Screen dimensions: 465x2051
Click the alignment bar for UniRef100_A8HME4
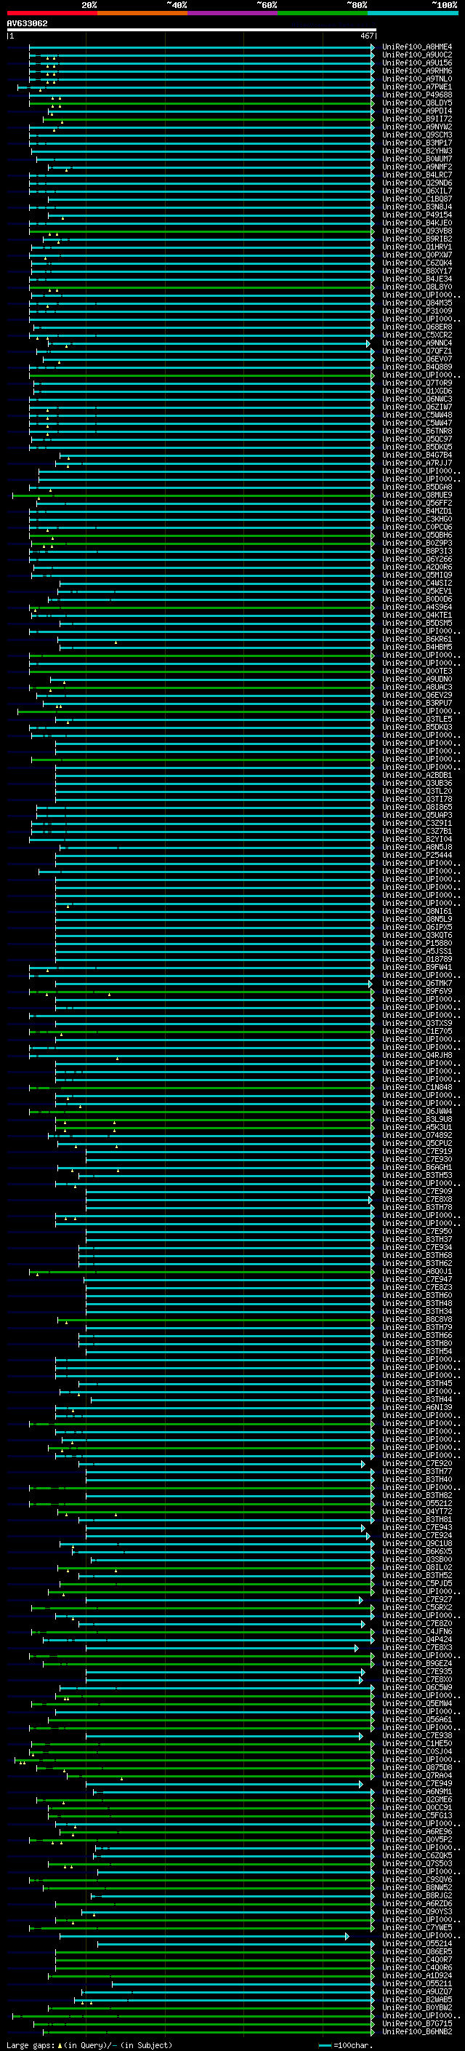201,47
